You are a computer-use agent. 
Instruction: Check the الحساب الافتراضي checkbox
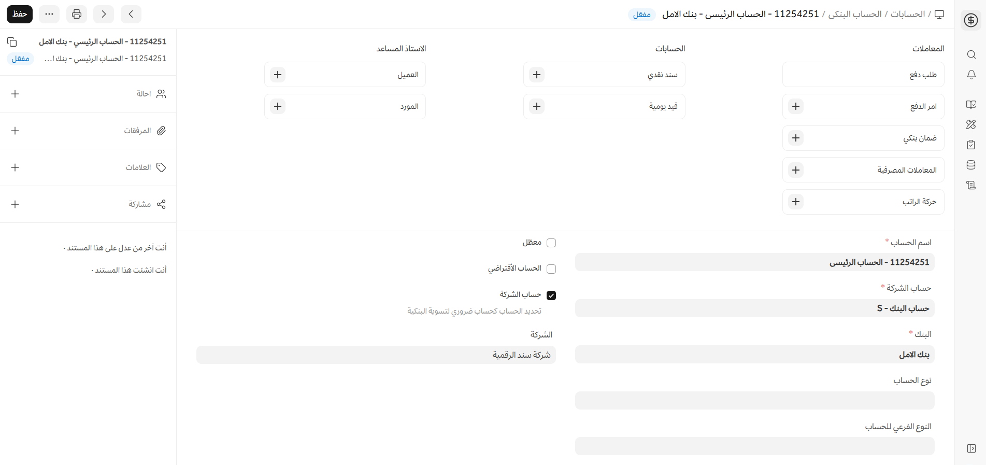click(x=551, y=269)
